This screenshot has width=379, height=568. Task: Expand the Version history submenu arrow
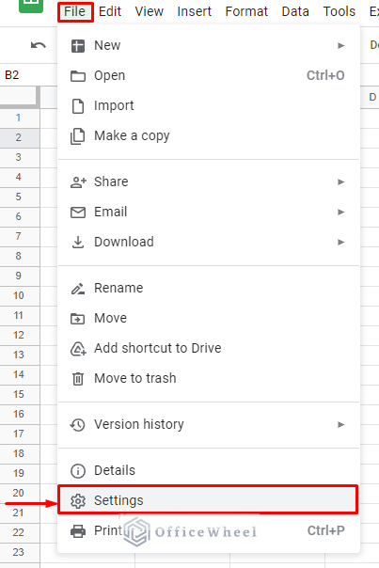(x=341, y=424)
